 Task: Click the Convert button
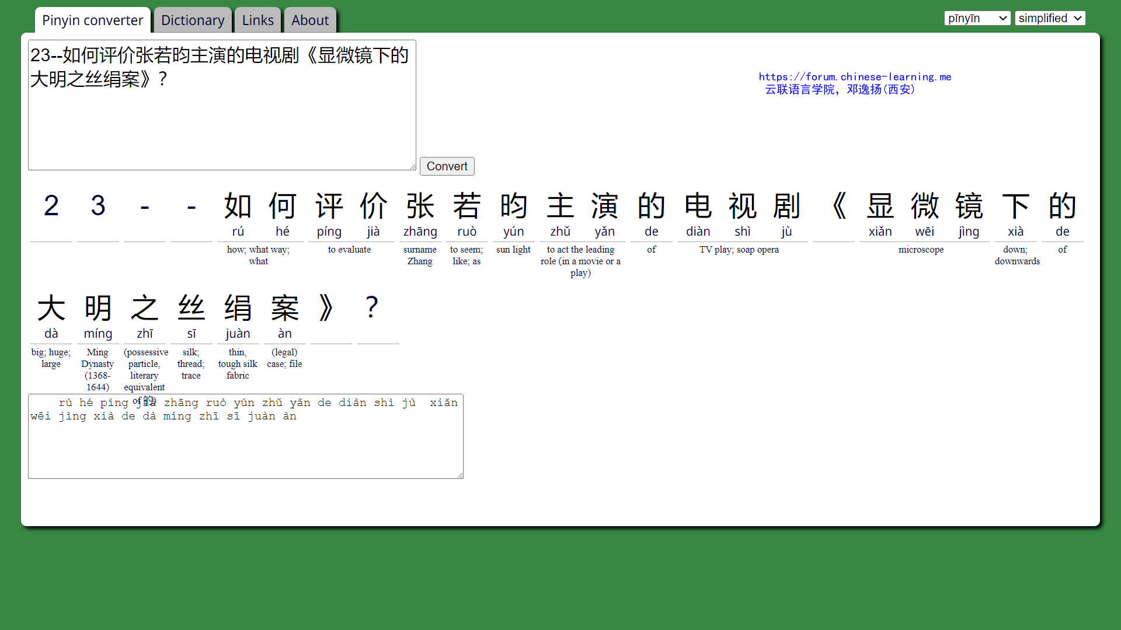point(447,166)
